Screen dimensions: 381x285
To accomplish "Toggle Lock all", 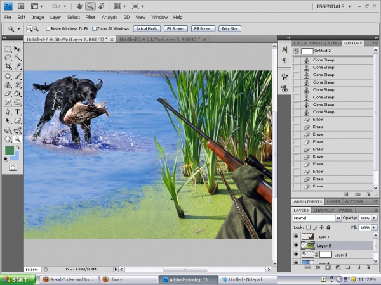I will point(328,227).
